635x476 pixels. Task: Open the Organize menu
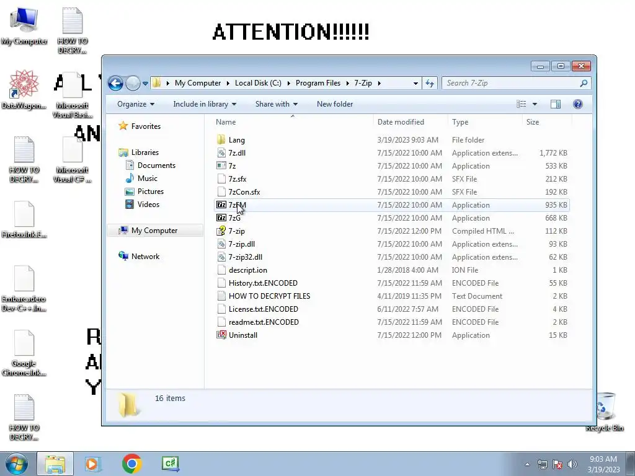click(136, 104)
